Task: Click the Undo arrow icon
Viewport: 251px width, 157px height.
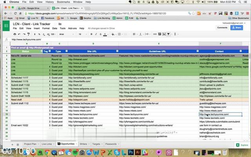Action: click(19, 34)
